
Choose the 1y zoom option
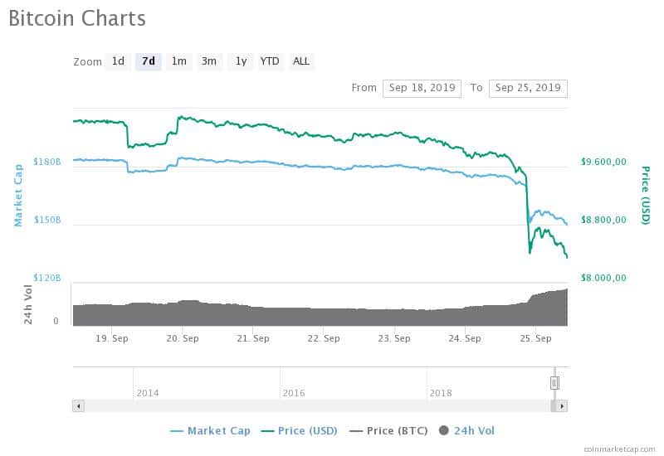[241, 61]
